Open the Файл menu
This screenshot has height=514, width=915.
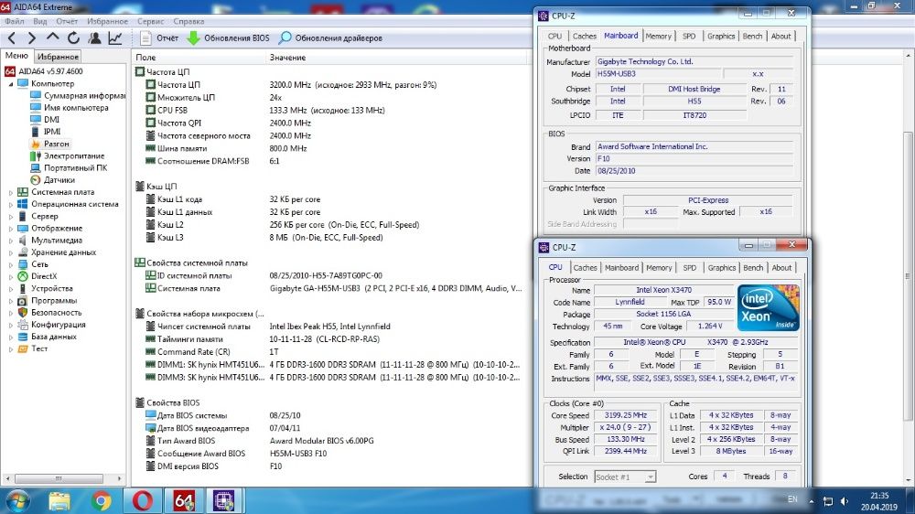pos(15,21)
